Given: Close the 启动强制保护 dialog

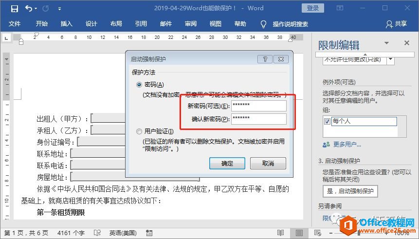Looking at the screenshot, I should point(281,59).
